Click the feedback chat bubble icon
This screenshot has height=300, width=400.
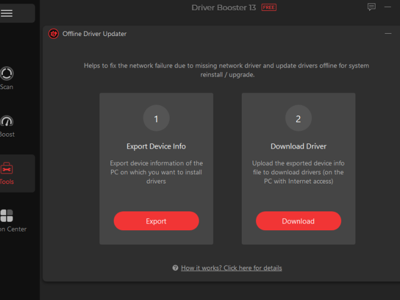371,7
